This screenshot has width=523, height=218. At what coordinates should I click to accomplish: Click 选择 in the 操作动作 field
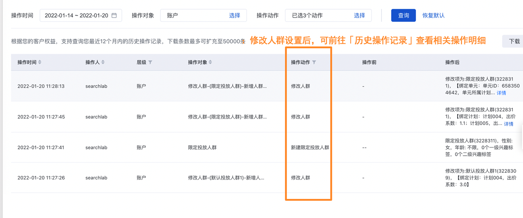point(359,15)
